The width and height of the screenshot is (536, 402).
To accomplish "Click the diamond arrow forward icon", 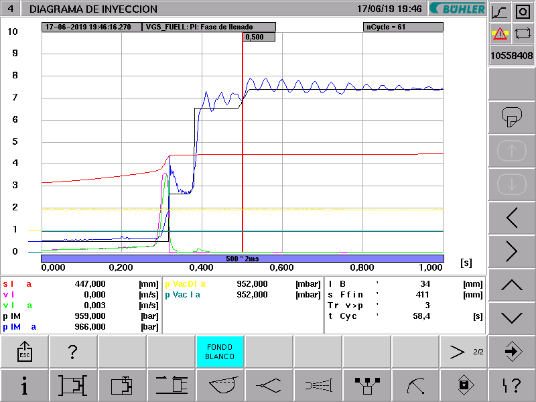I will (x=512, y=351).
